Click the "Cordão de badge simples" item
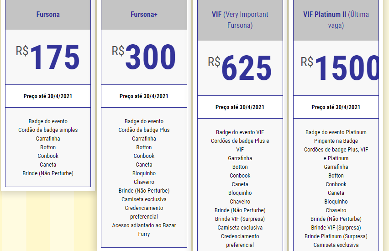The width and height of the screenshot is (389, 251). click(48, 130)
